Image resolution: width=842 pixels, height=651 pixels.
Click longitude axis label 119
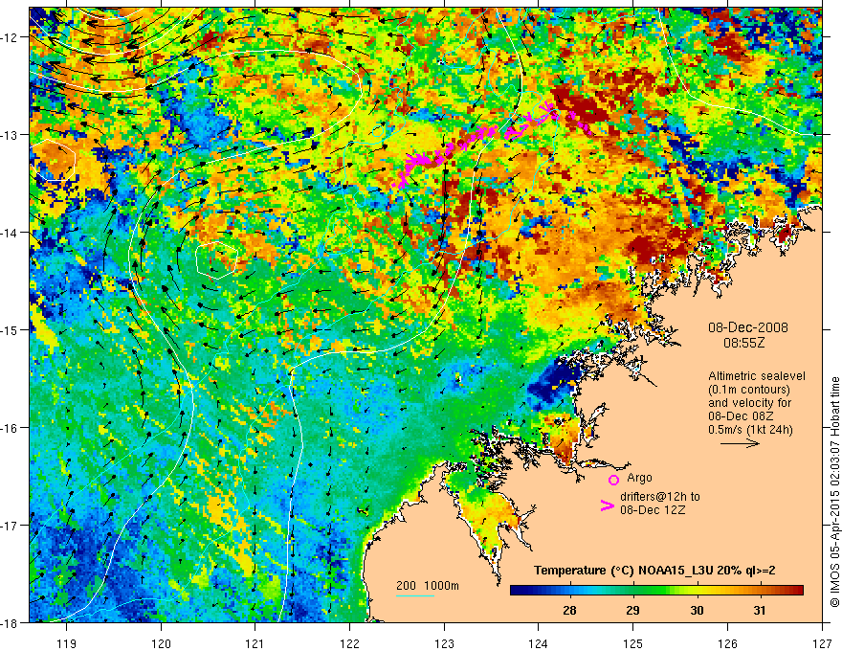coord(67,643)
